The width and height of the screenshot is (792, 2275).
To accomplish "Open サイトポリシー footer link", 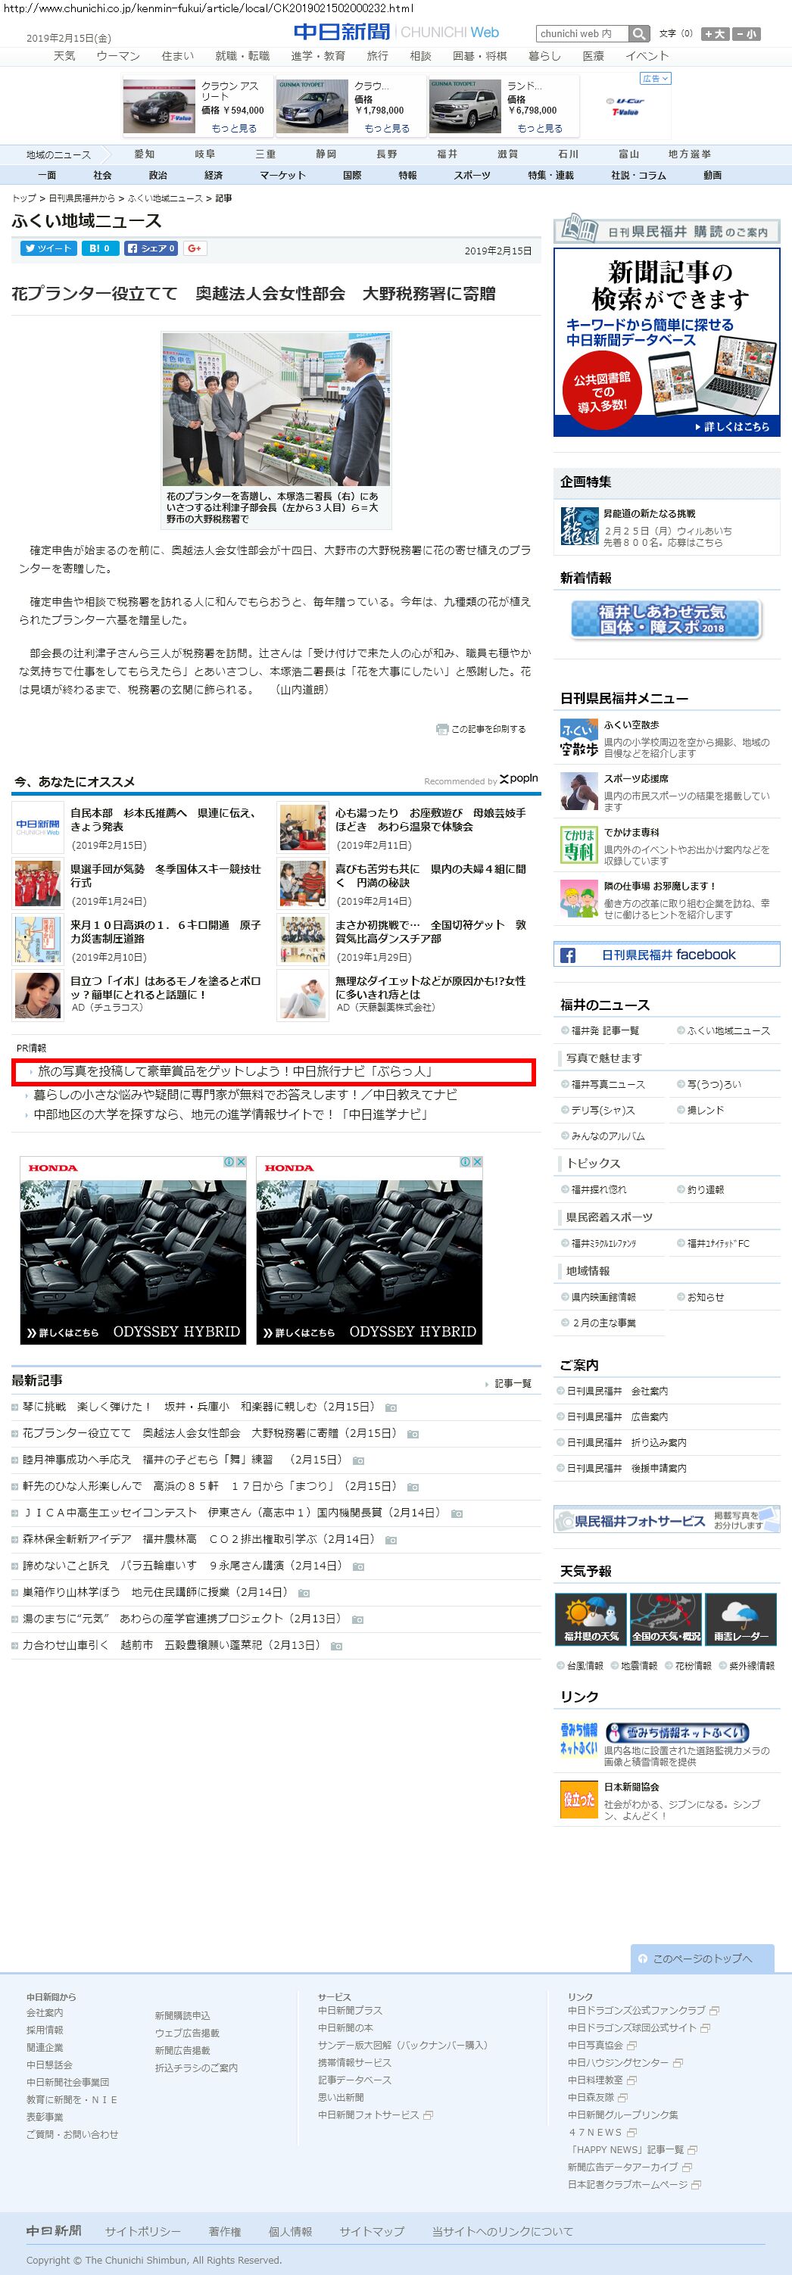I will point(143,2232).
